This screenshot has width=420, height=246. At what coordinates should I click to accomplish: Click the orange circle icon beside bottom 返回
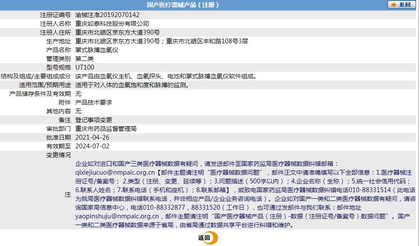(213, 238)
